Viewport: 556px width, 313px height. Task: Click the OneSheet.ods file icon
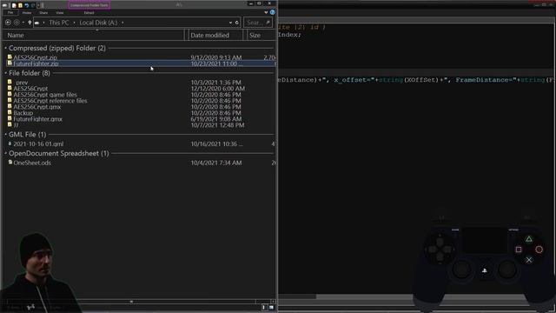[10, 163]
